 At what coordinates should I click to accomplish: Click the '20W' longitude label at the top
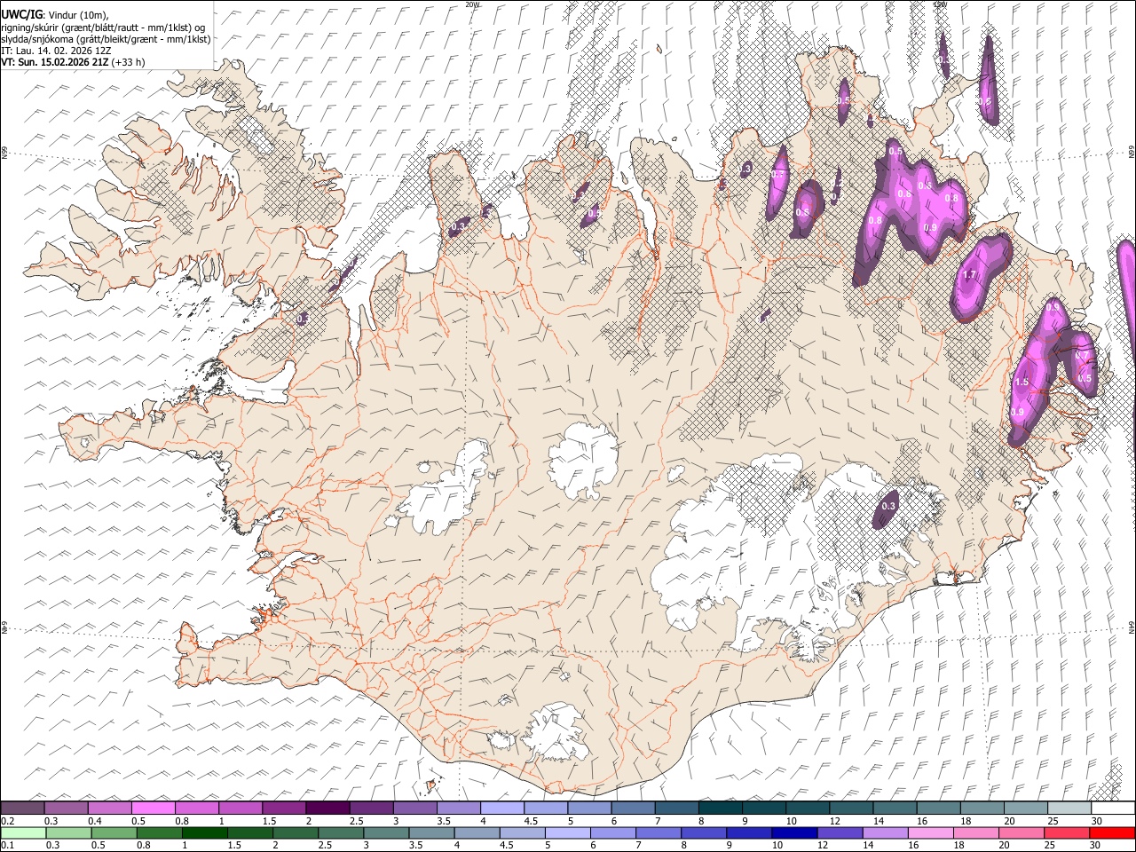(472, 4)
